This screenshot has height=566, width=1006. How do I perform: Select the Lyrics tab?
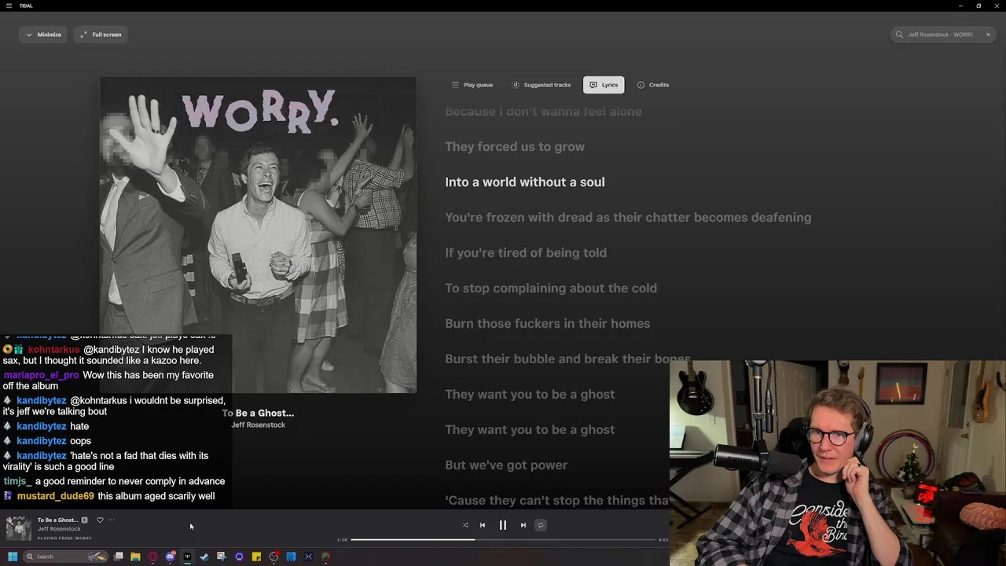pos(604,85)
